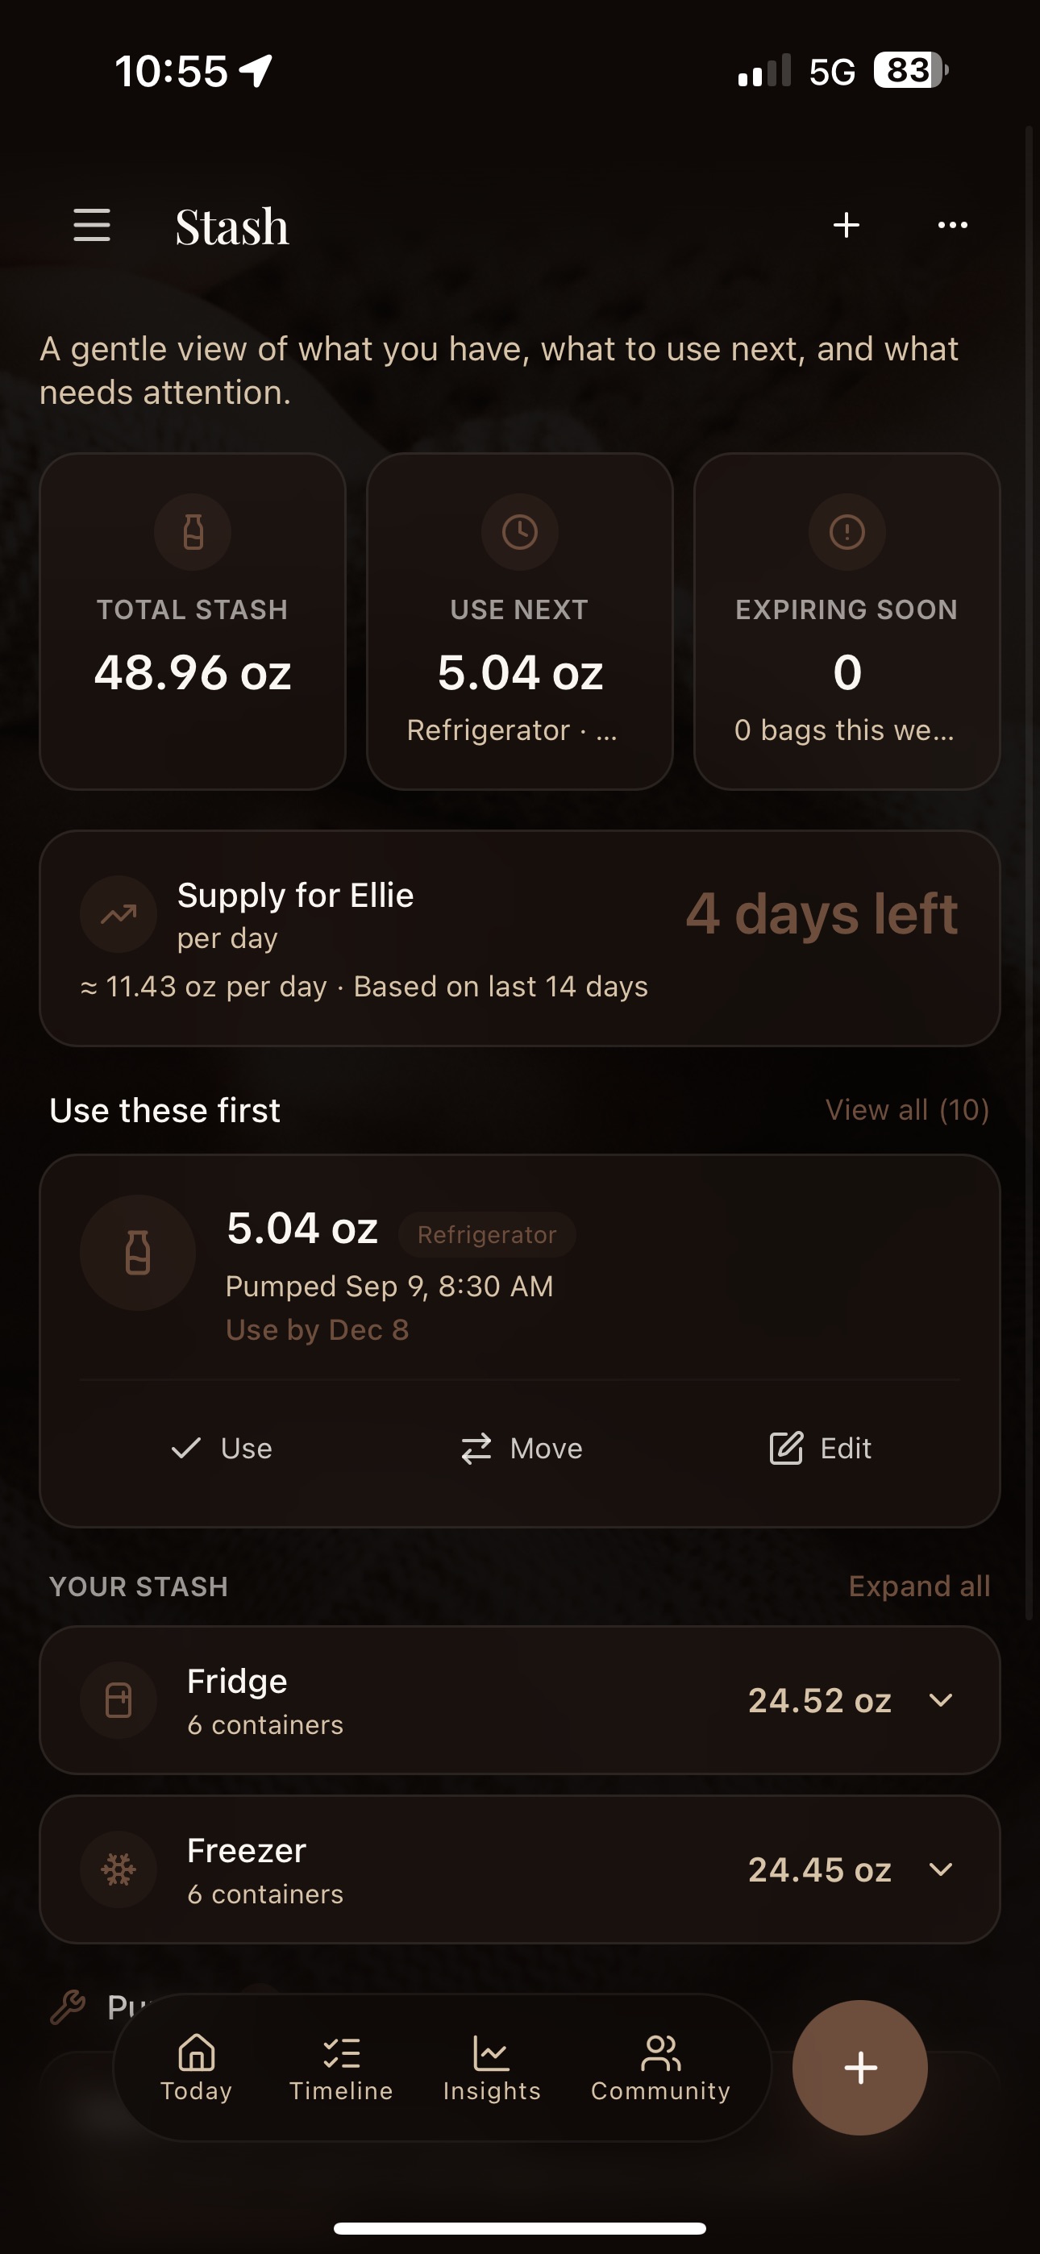Open the hamburger menu icon
Viewport: 1040px width, 2254px height.
pos(92,226)
